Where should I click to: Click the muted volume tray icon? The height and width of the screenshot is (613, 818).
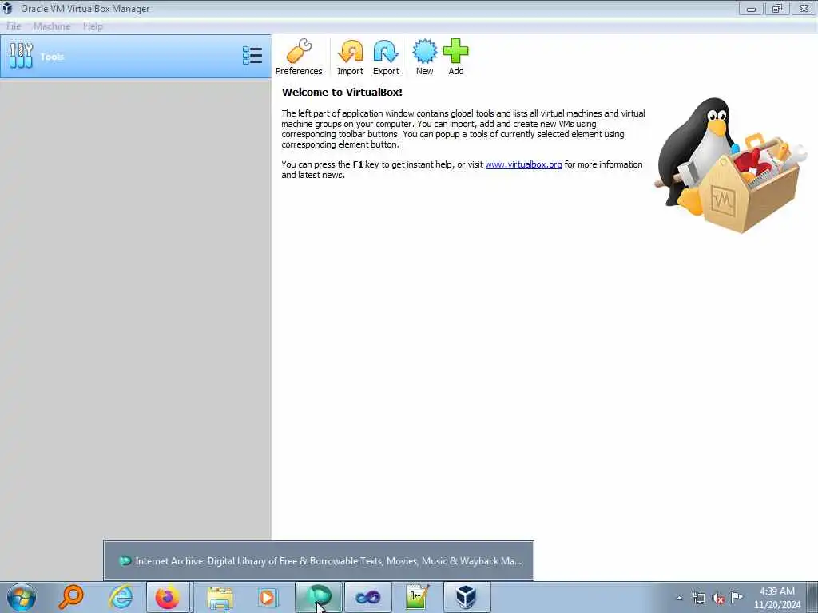point(718,599)
